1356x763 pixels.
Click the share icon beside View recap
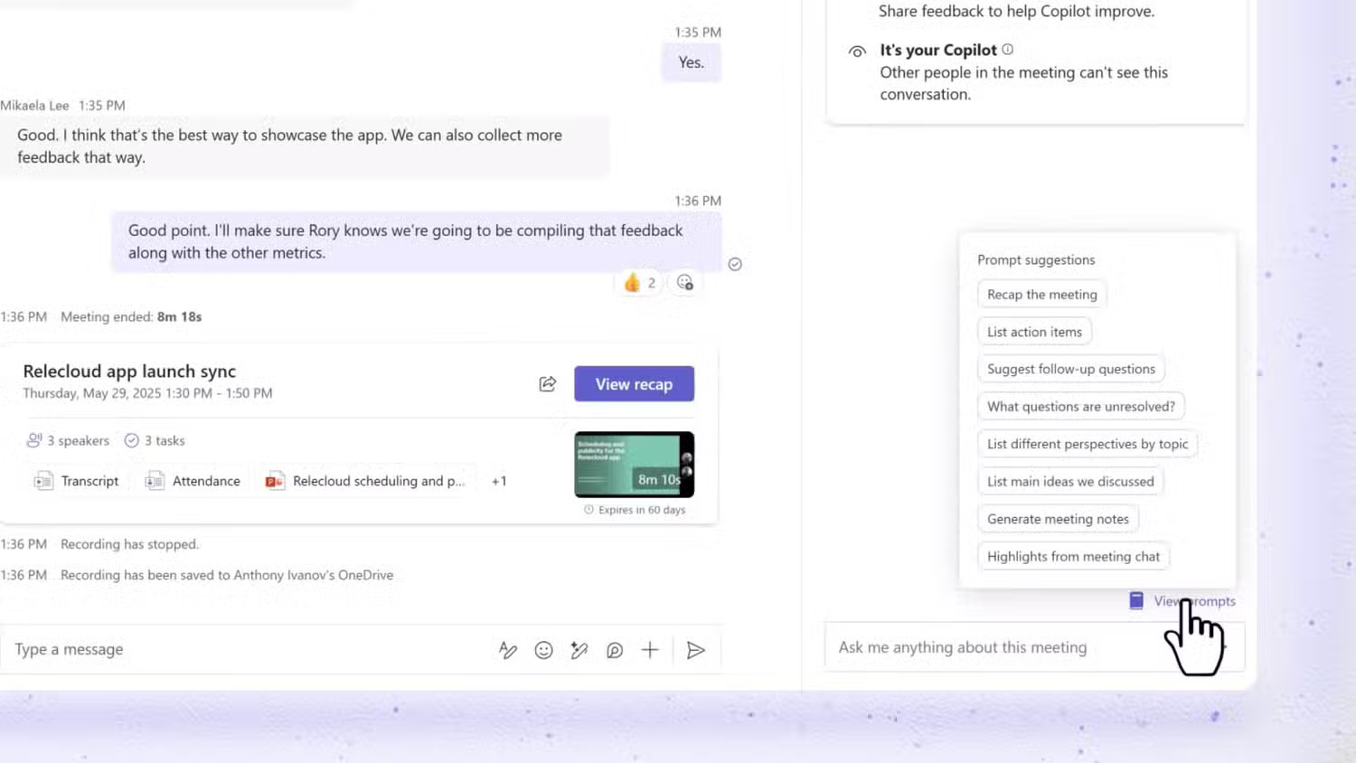[548, 384]
